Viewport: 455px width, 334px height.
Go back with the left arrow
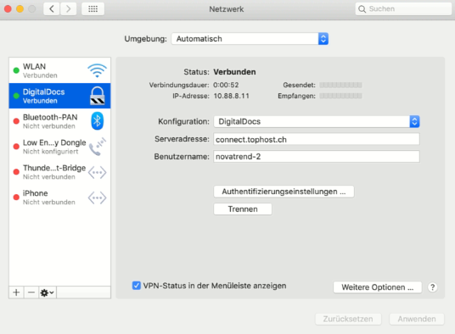(x=52, y=9)
